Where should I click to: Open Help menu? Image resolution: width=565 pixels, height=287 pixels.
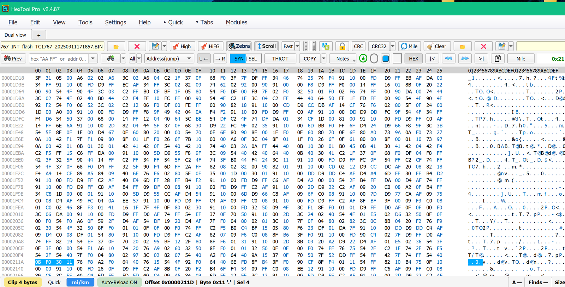coord(144,22)
